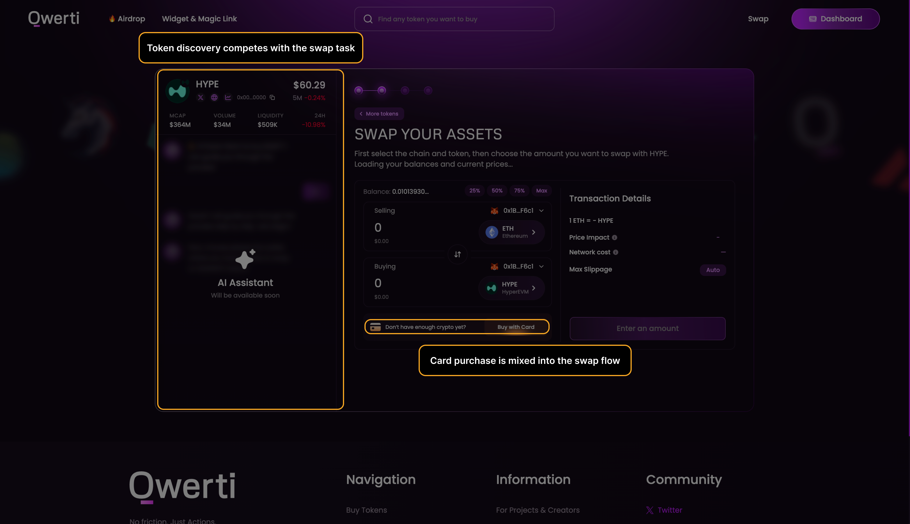Screen dimensions: 910x524
Task: Choose 50% of balance
Action: click(497, 191)
